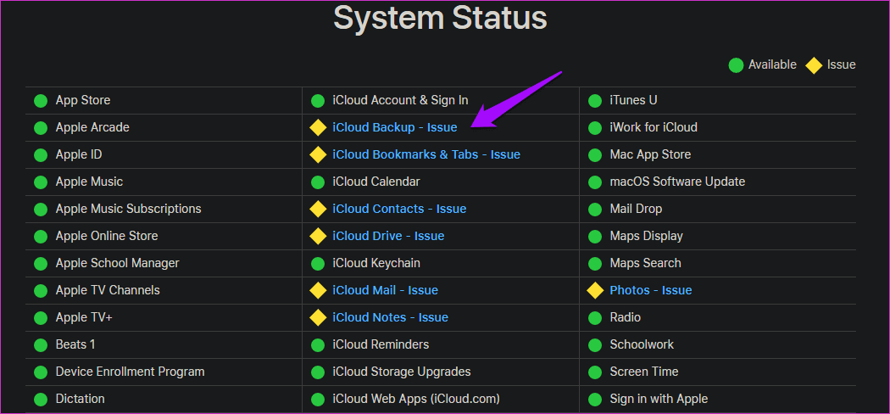Click yellow diamond icon beside iCloud Backup

coord(318,128)
